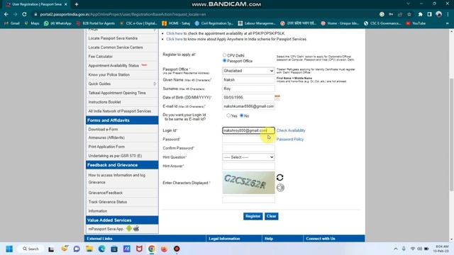Refresh the captcha image
454x255 pixels.
(279, 177)
